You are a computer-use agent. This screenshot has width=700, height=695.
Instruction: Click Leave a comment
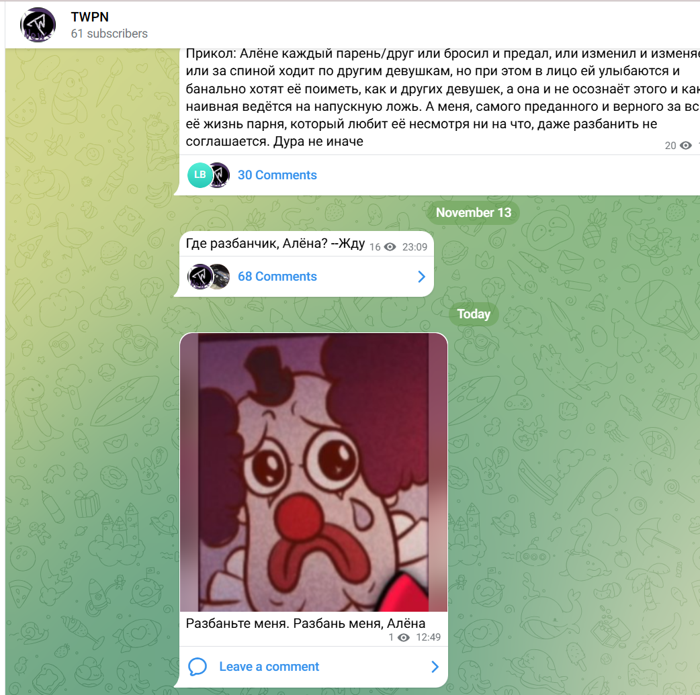269,666
